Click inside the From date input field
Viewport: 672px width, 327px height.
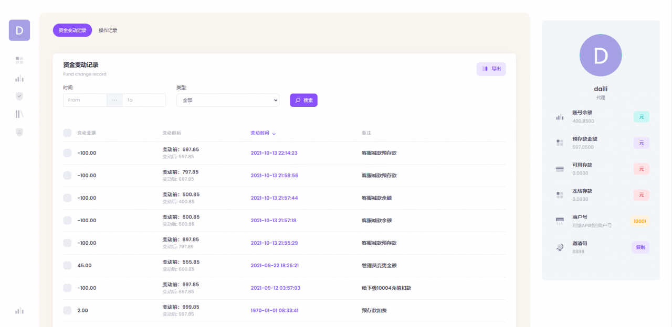[85, 100]
